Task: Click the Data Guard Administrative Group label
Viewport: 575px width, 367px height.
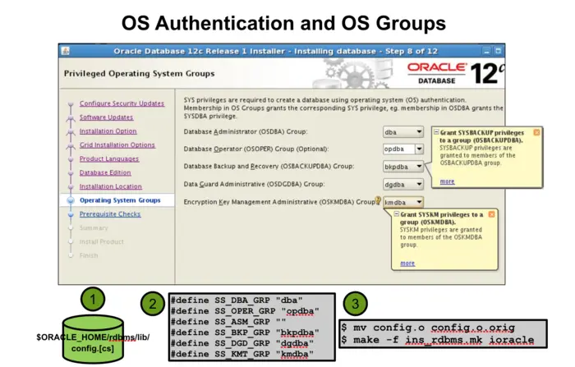Action: (254, 184)
